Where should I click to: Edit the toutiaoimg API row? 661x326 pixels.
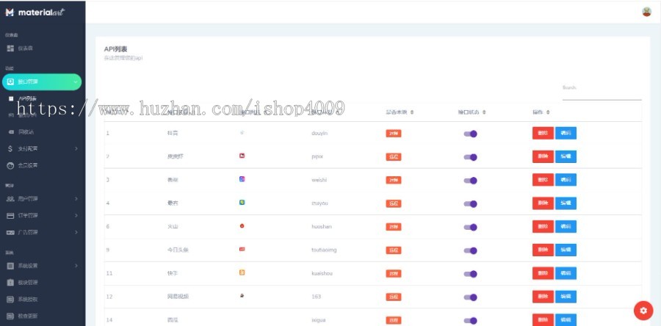[566, 250]
